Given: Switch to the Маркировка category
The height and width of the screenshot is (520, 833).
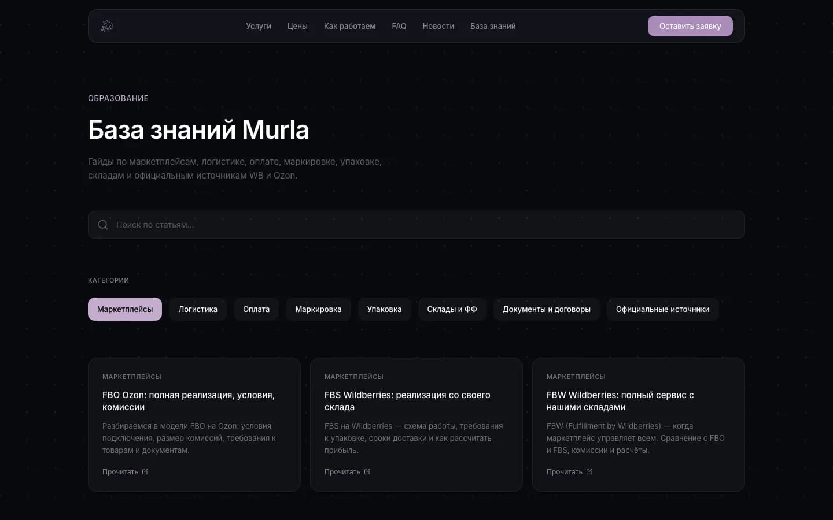Looking at the screenshot, I should tap(318, 309).
